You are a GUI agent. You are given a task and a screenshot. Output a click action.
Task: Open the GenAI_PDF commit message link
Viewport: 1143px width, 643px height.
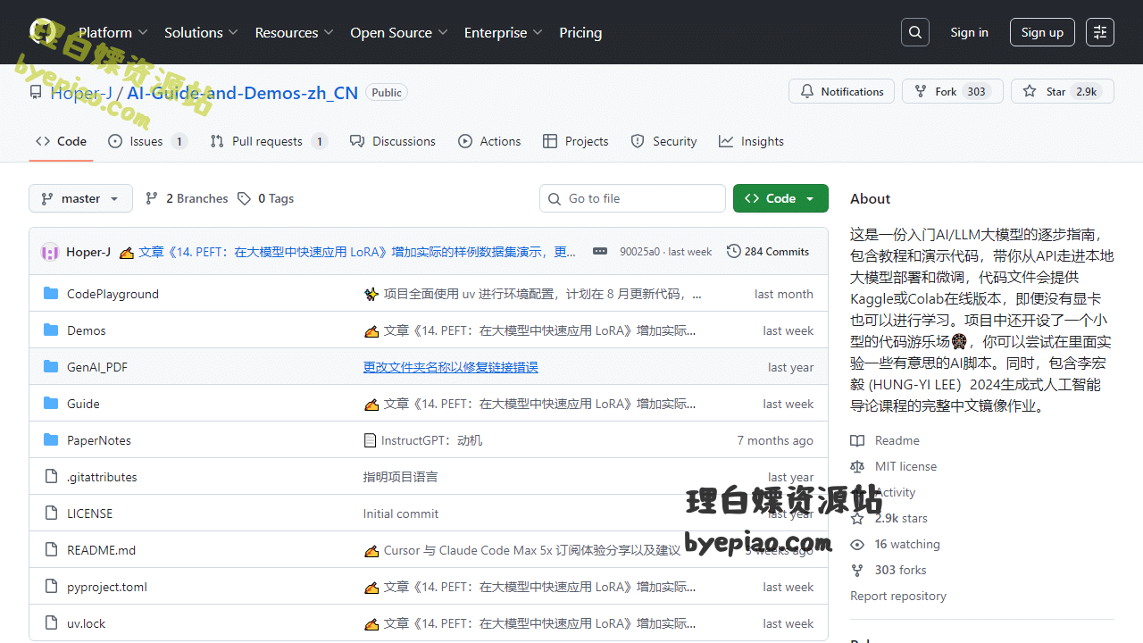(x=450, y=367)
